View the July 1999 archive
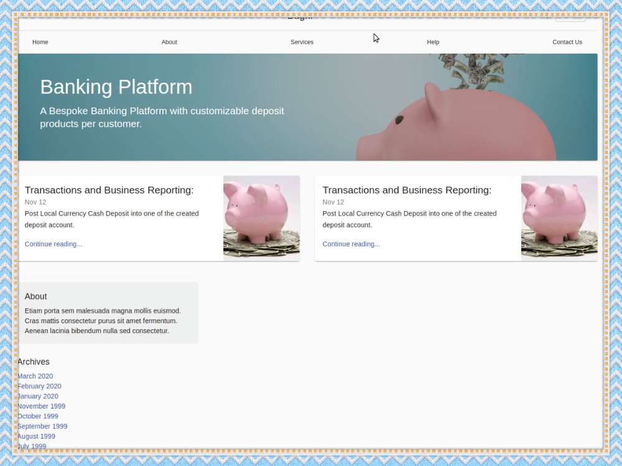 click(x=32, y=446)
